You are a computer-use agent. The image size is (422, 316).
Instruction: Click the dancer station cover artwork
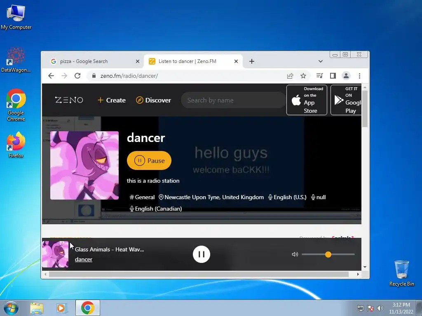click(x=84, y=165)
